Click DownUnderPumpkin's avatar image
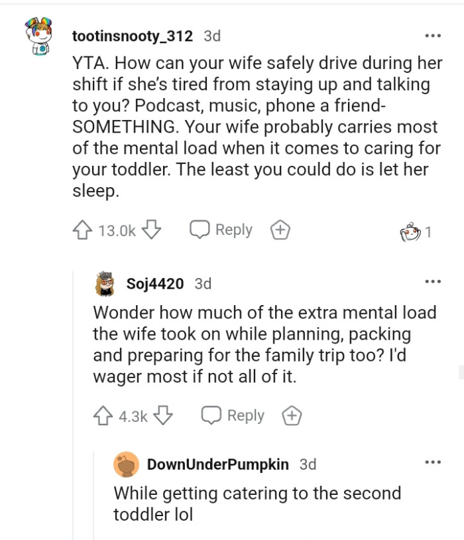This screenshot has height=540, width=464. tap(128, 464)
